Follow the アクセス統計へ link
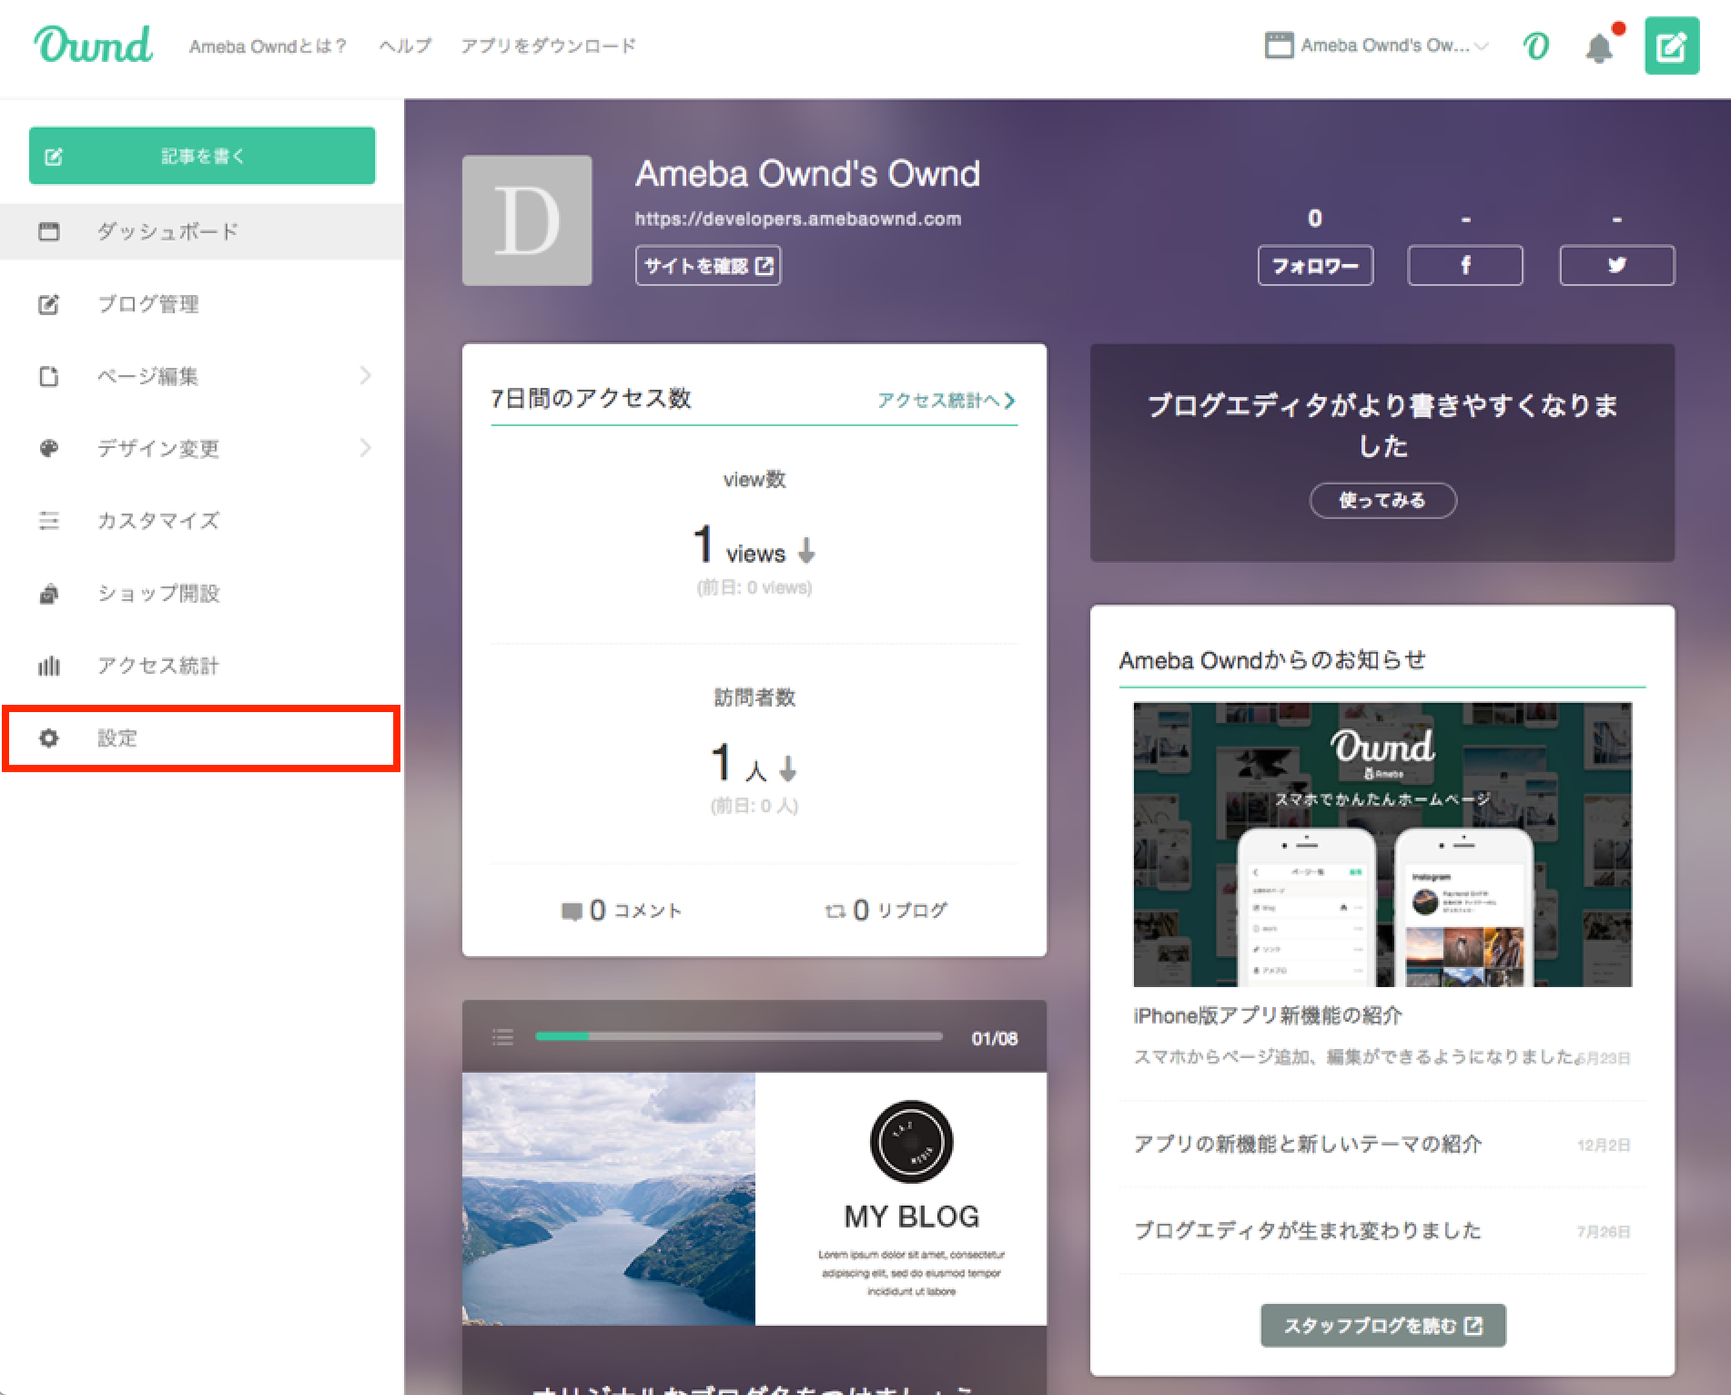 pos(946,400)
